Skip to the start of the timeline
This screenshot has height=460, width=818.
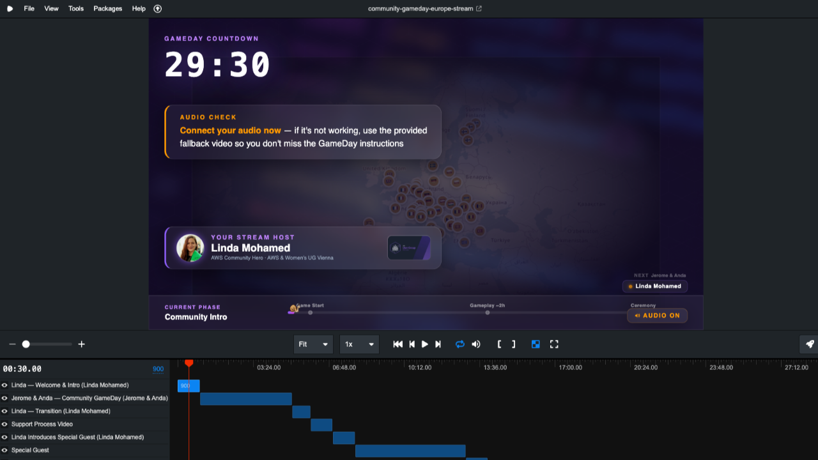pyautogui.click(x=397, y=344)
